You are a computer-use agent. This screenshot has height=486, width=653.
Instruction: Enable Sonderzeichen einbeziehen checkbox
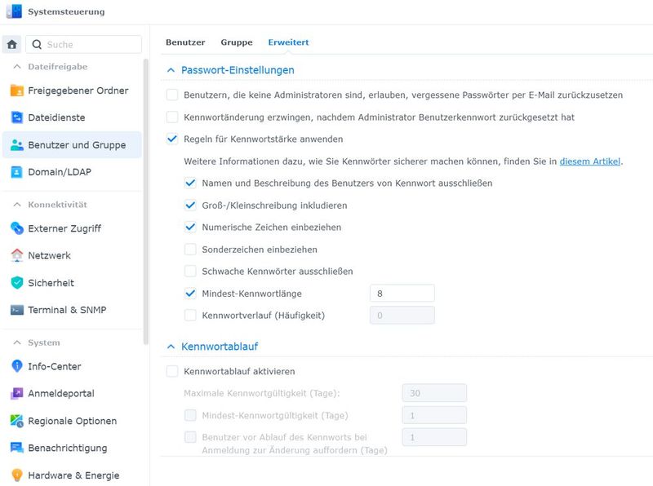coord(190,250)
